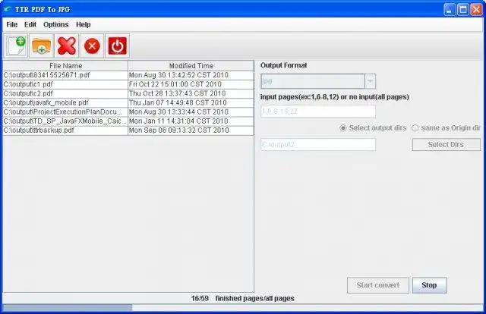Click the red power exit icon
Viewport: 486px width, 314px height.
(x=118, y=46)
